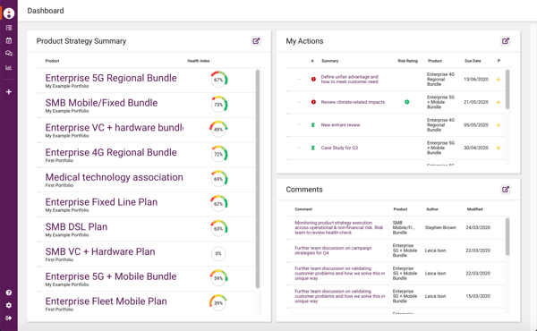Expand the 'Define unfair advantage' action row
This screenshot has height=331, width=537.
coord(299,79)
